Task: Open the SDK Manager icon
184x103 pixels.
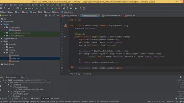Action: point(71,8)
